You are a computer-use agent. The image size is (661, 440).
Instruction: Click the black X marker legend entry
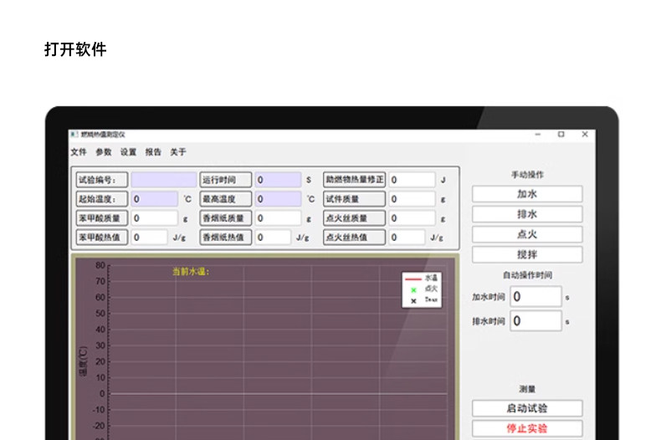pyautogui.click(x=423, y=300)
